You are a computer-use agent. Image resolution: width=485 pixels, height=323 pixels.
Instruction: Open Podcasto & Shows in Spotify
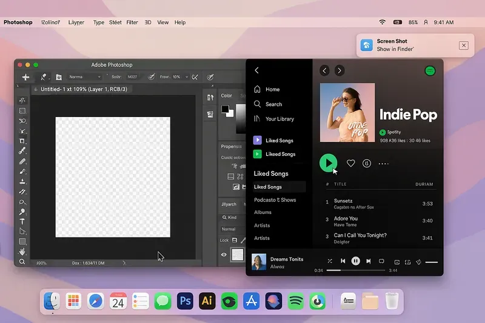pyautogui.click(x=275, y=199)
